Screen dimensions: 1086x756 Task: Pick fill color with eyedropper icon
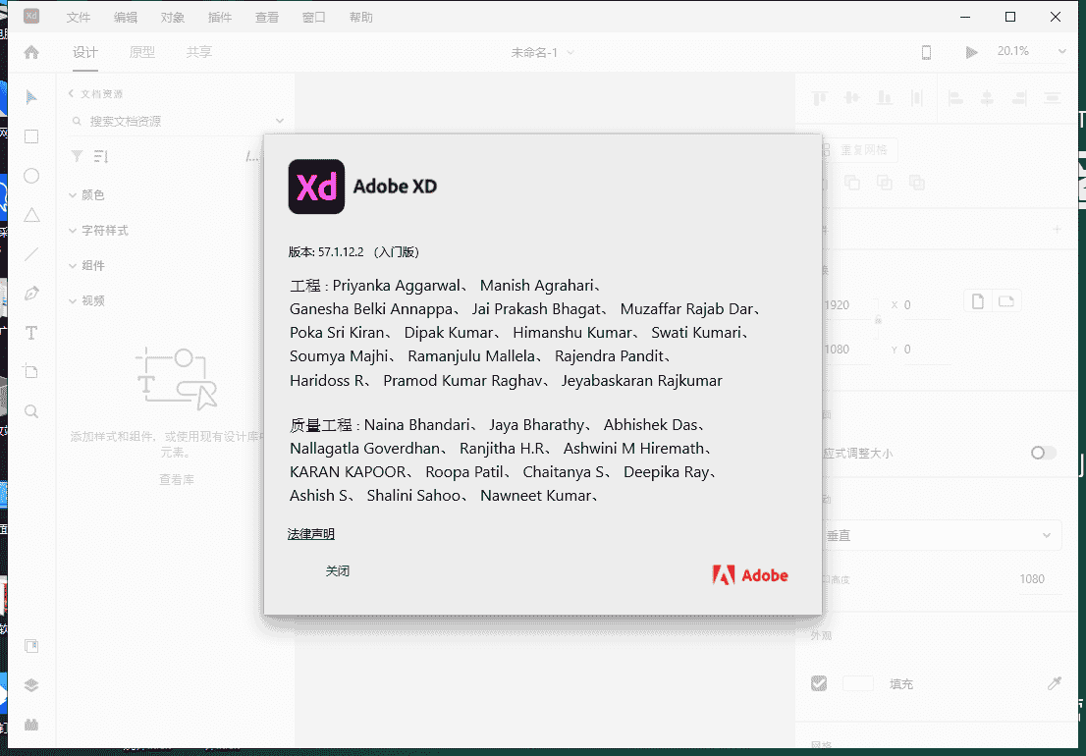coord(1055,683)
